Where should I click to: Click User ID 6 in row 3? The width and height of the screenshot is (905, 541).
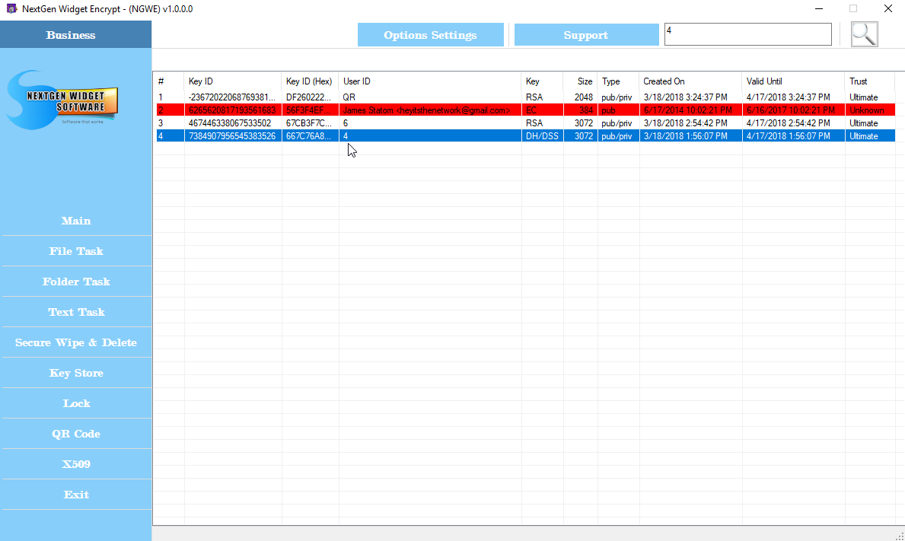346,123
